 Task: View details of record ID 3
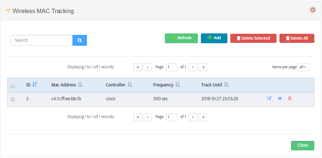click(280, 98)
